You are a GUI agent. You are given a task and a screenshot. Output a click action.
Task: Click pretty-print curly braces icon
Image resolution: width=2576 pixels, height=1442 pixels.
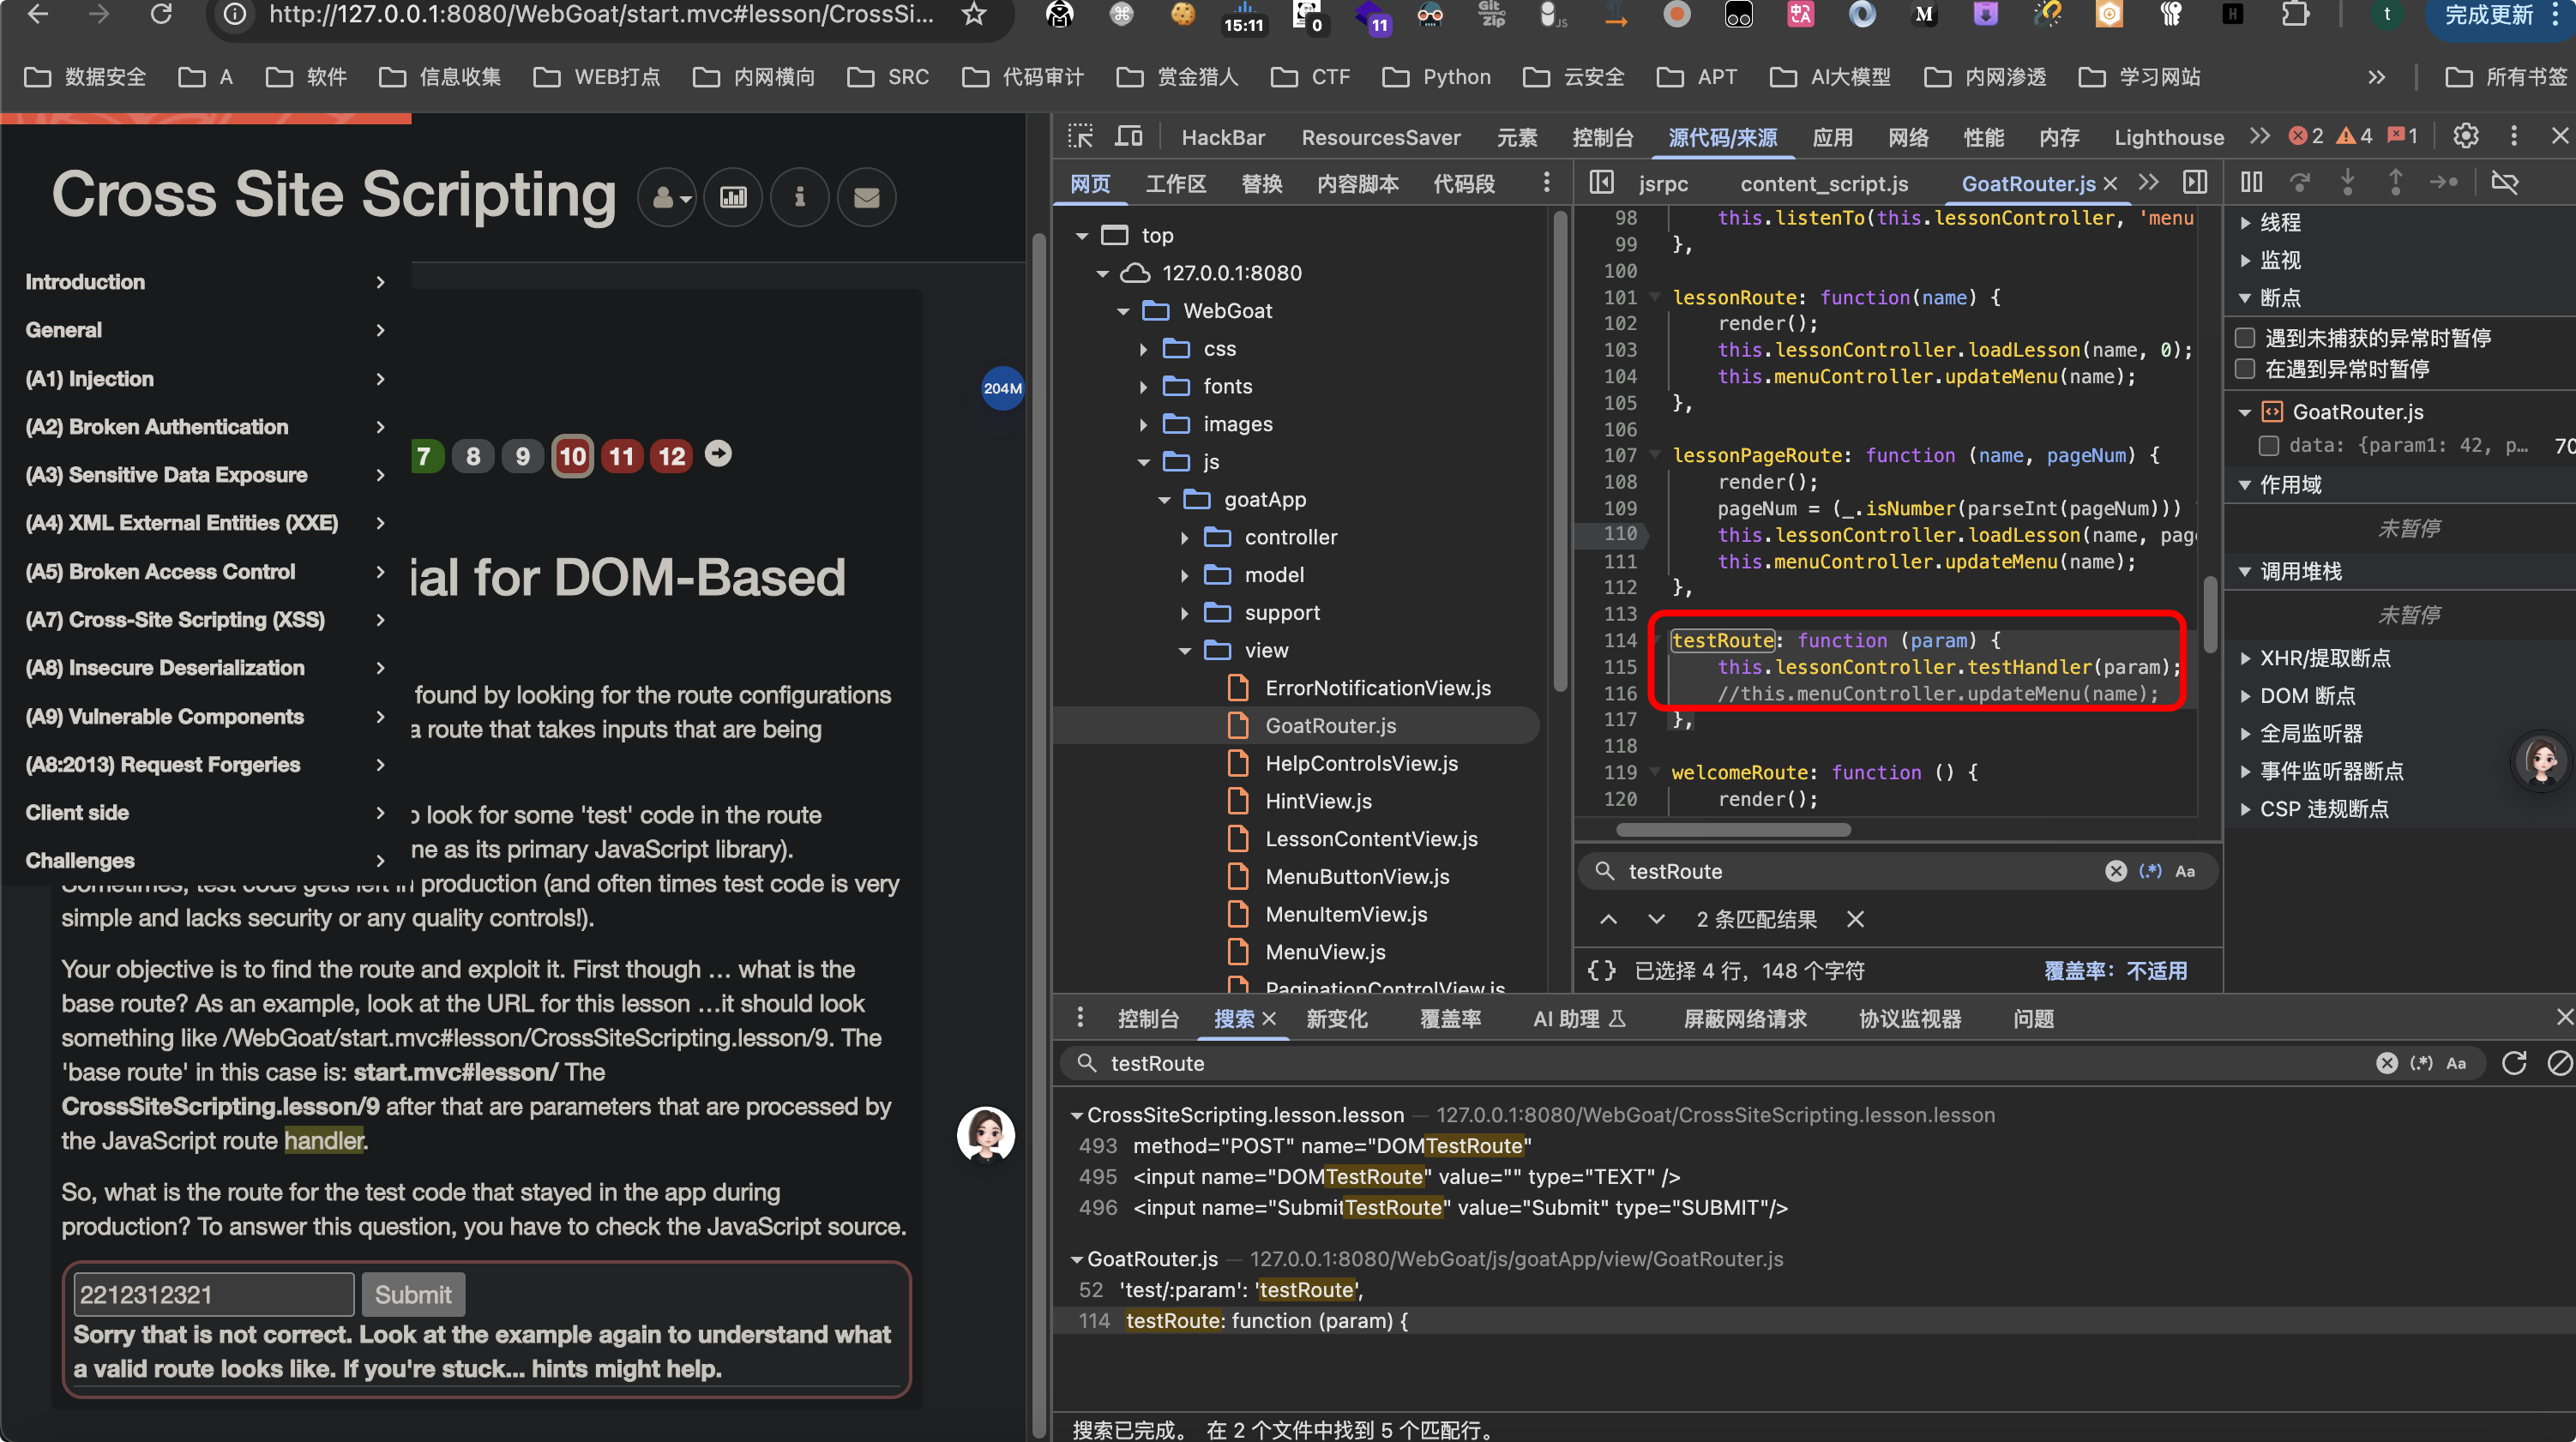pos(1601,970)
